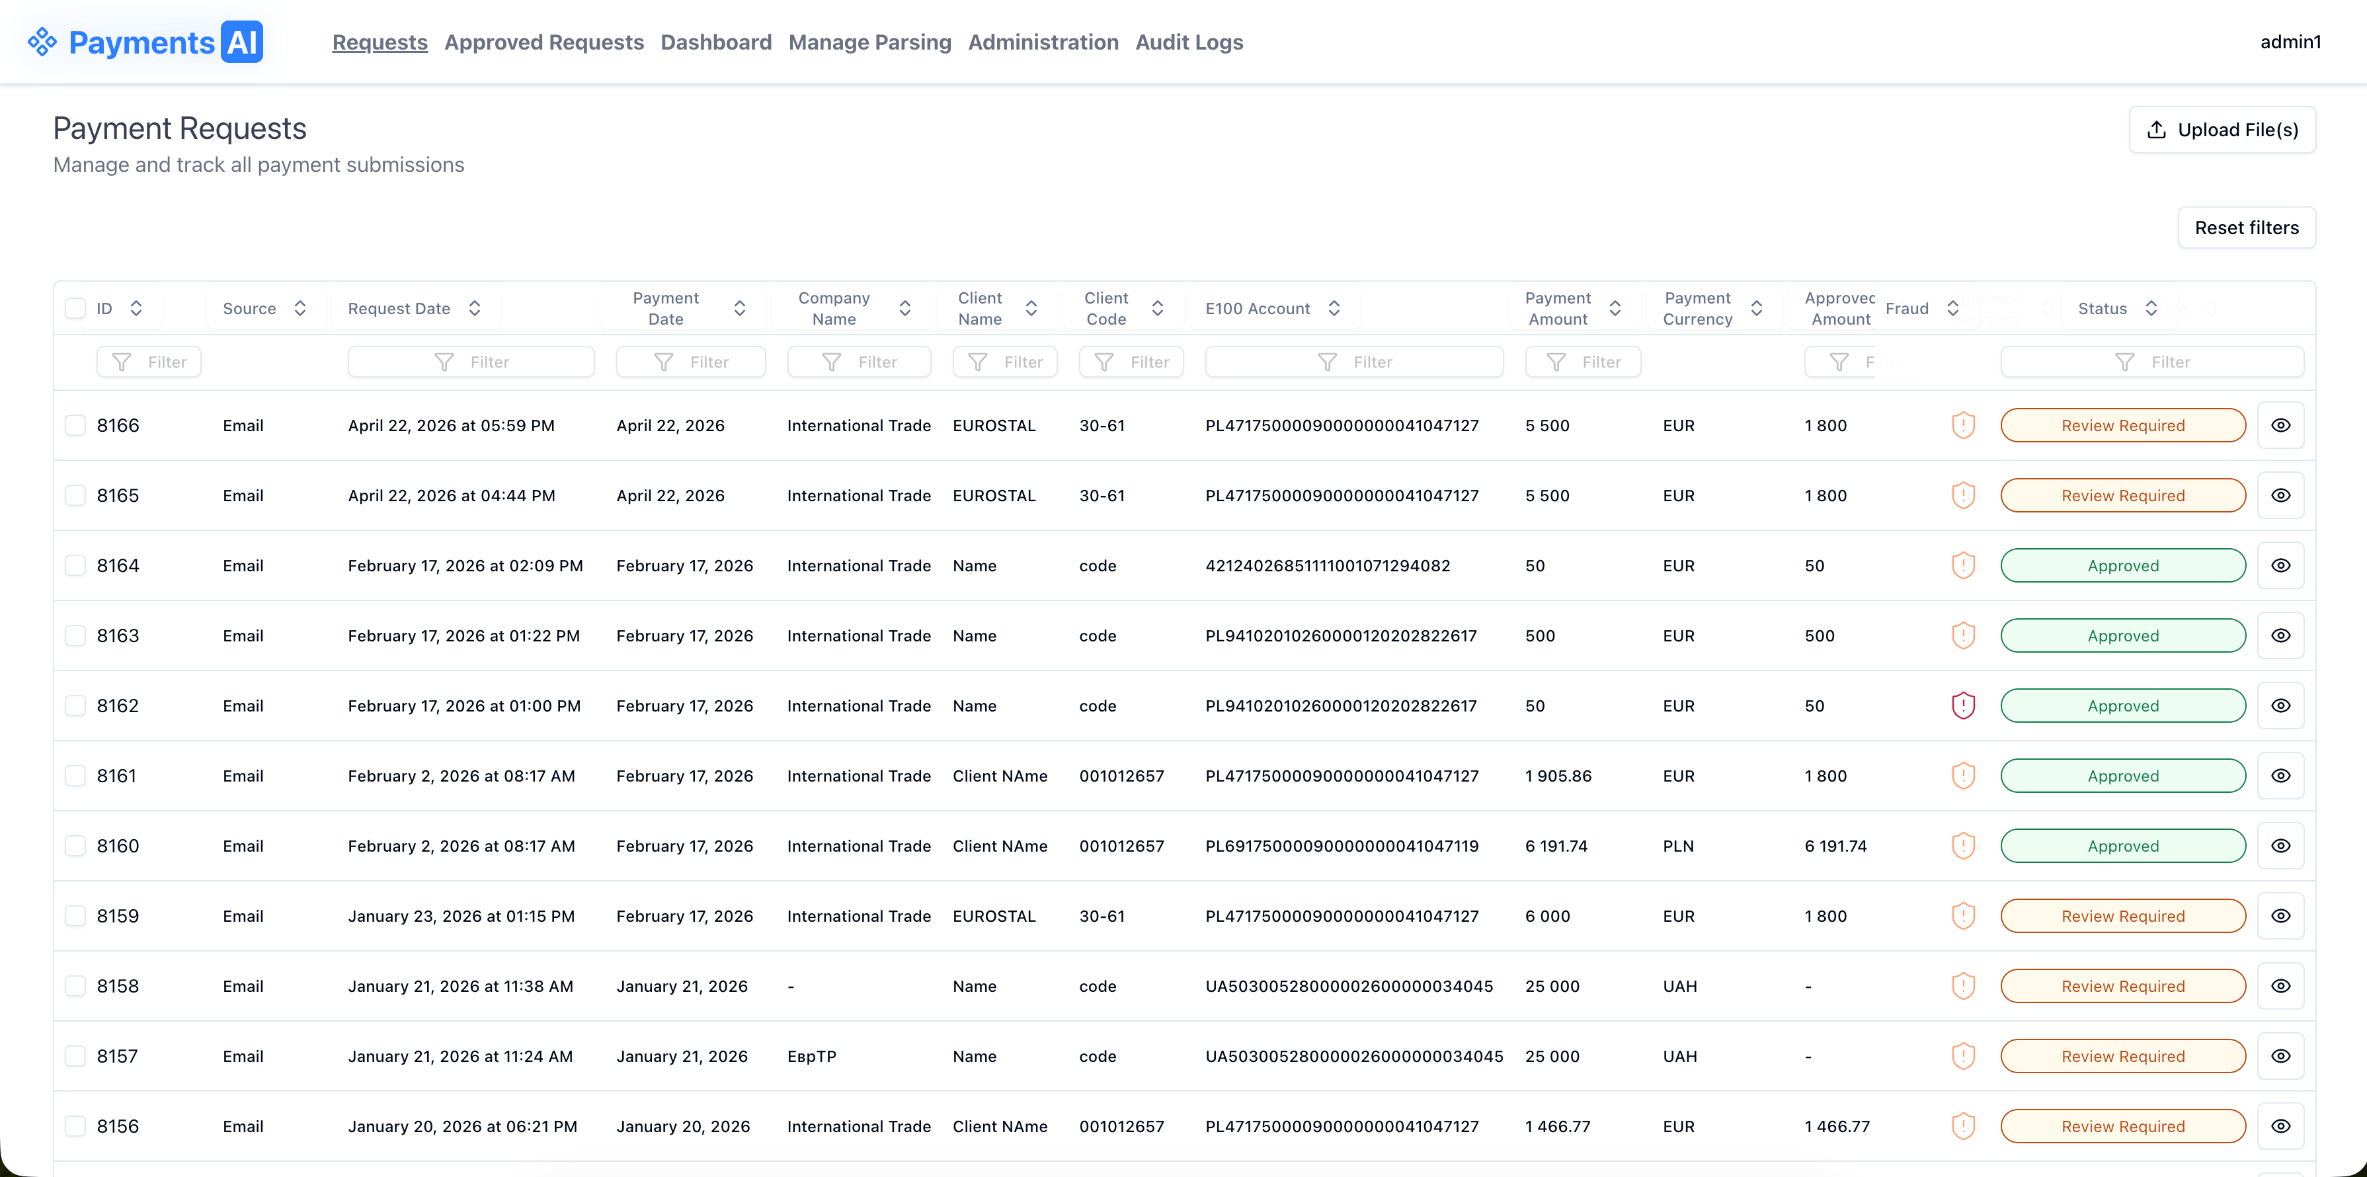The image size is (2367, 1177).
Task: Click Review Required status on request 8166
Action: [2122, 425]
